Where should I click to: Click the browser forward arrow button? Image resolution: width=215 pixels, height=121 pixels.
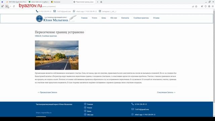[x=10, y=6]
